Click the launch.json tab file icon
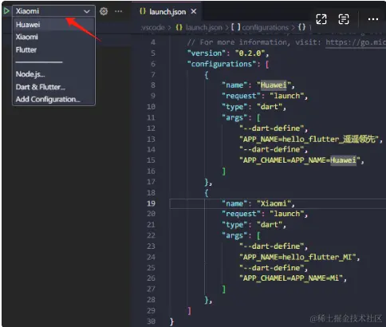Viewport: 386px width, 327px height. click(x=143, y=11)
